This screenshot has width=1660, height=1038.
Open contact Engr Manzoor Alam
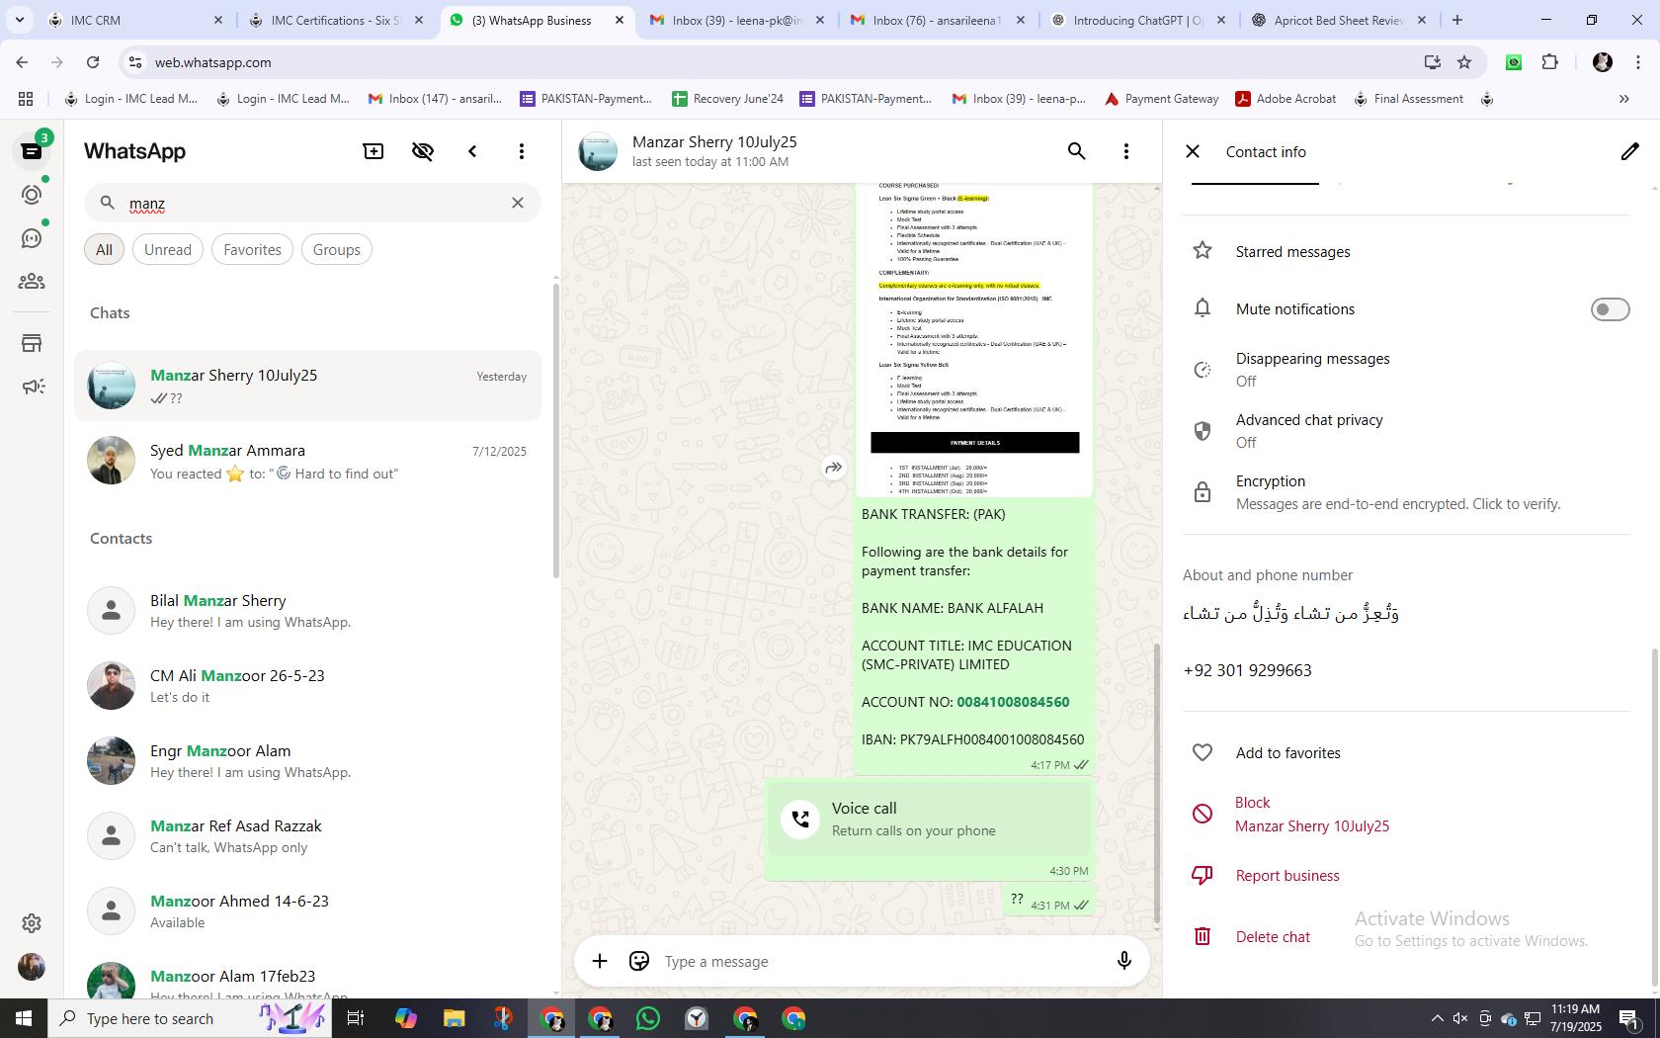[308, 761]
